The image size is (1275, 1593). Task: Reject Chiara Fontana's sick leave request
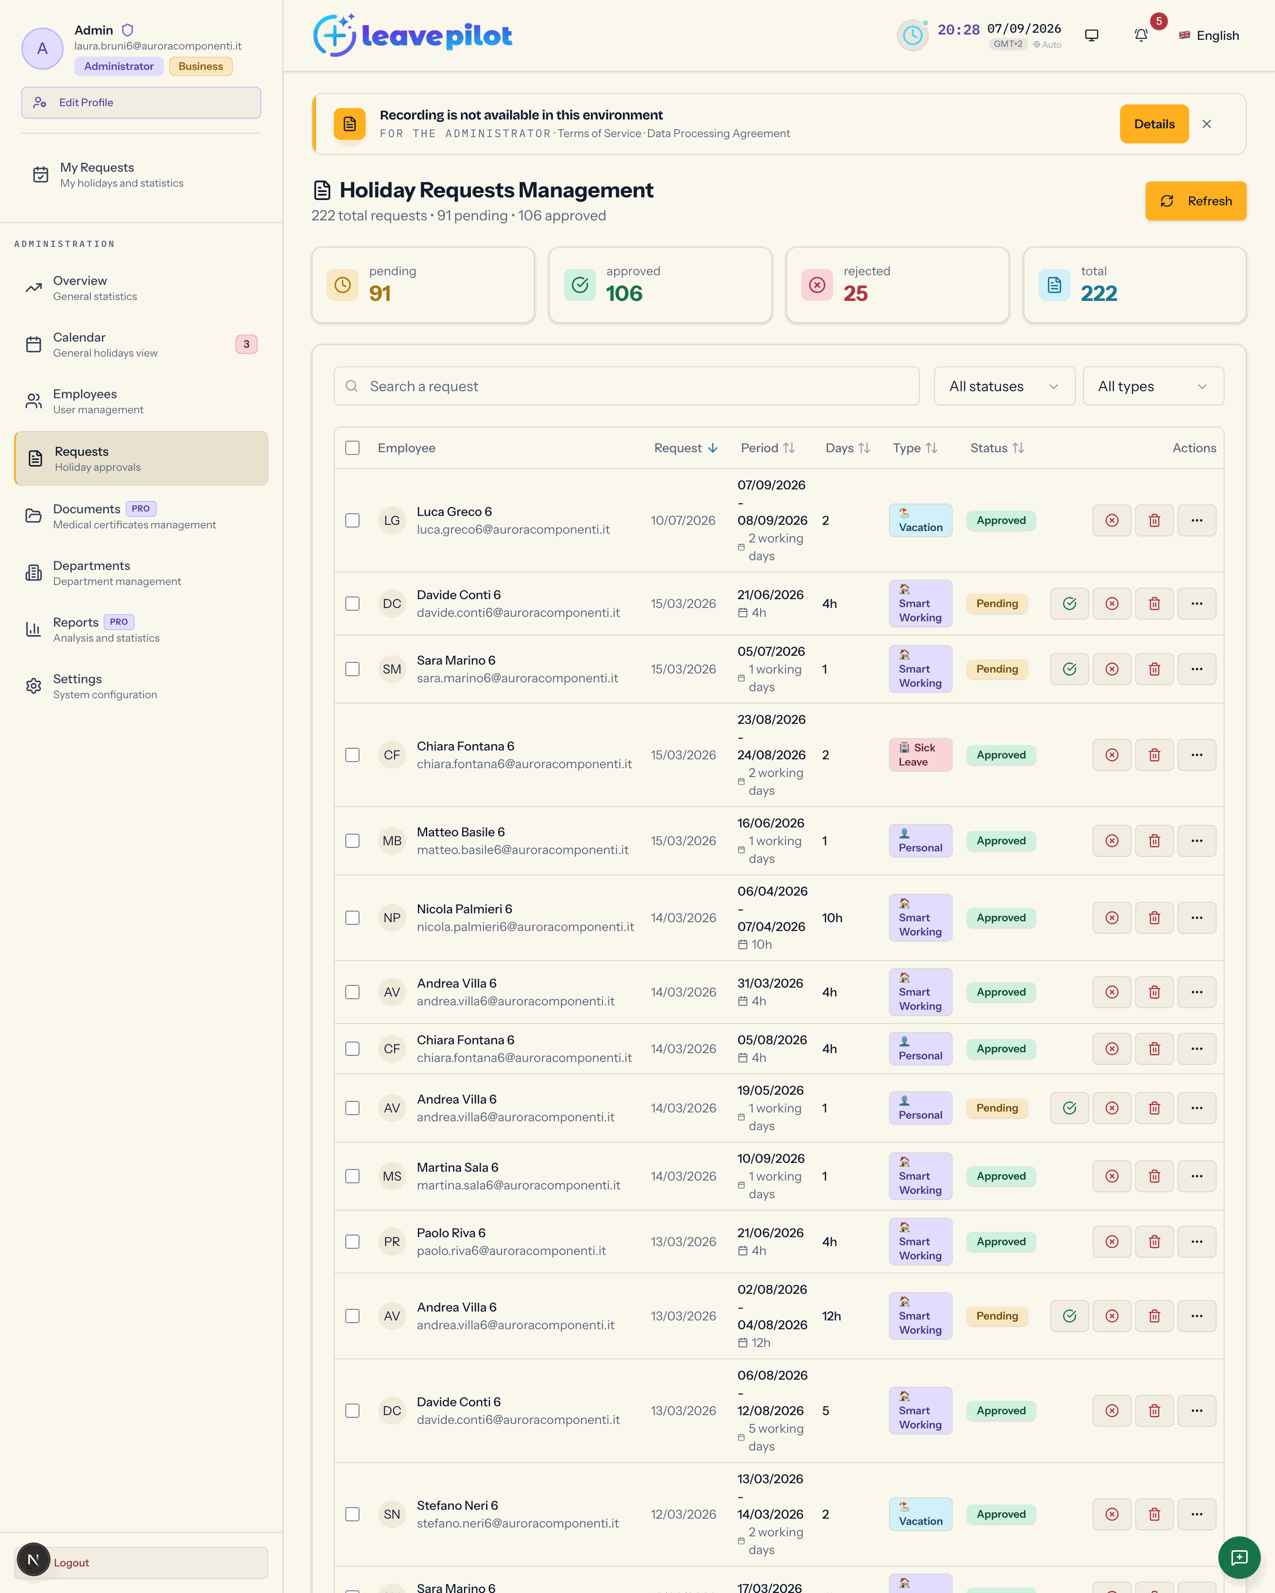(1112, 754)
